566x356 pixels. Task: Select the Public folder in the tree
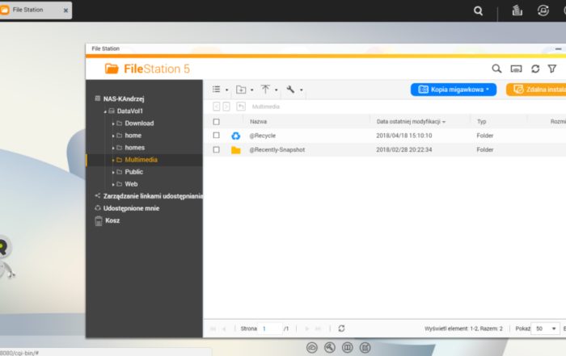point(134,172)
